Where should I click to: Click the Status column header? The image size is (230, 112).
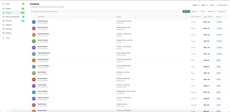click(218, 17)
